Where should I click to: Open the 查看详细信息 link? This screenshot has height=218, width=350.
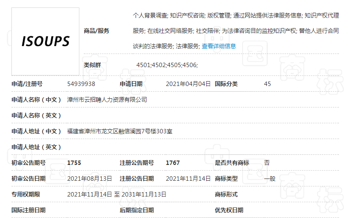click(219, 46)
